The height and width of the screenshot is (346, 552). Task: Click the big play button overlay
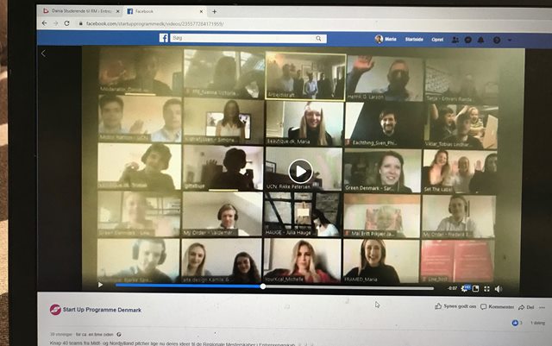coord(300,171)
